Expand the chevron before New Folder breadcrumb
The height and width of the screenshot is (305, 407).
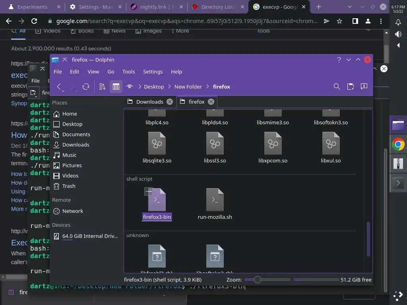point(169,87)
